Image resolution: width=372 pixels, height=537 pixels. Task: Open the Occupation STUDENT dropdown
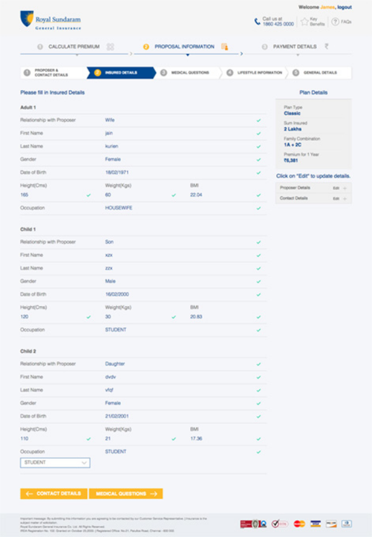(55, 463)
